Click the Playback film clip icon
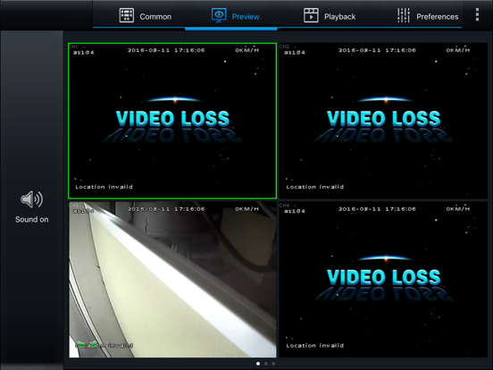 tap(311, 15)
